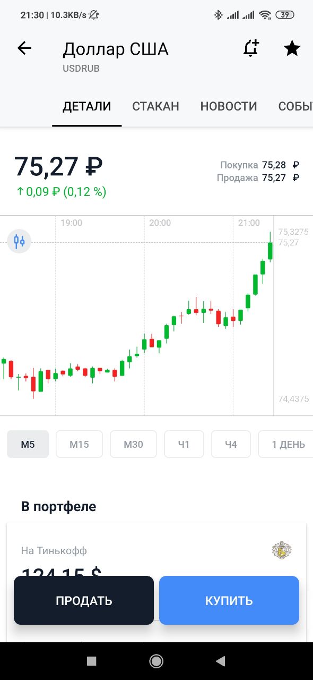
Task: Tap the USDRUB ticker label
Action: [x=81, y=69]
